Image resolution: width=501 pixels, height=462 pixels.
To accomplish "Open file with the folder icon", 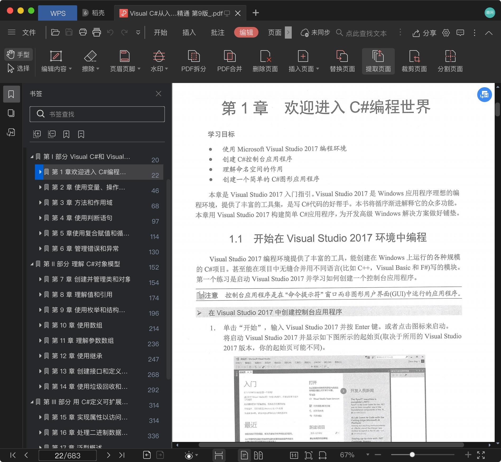I will (x=55, y=32).
